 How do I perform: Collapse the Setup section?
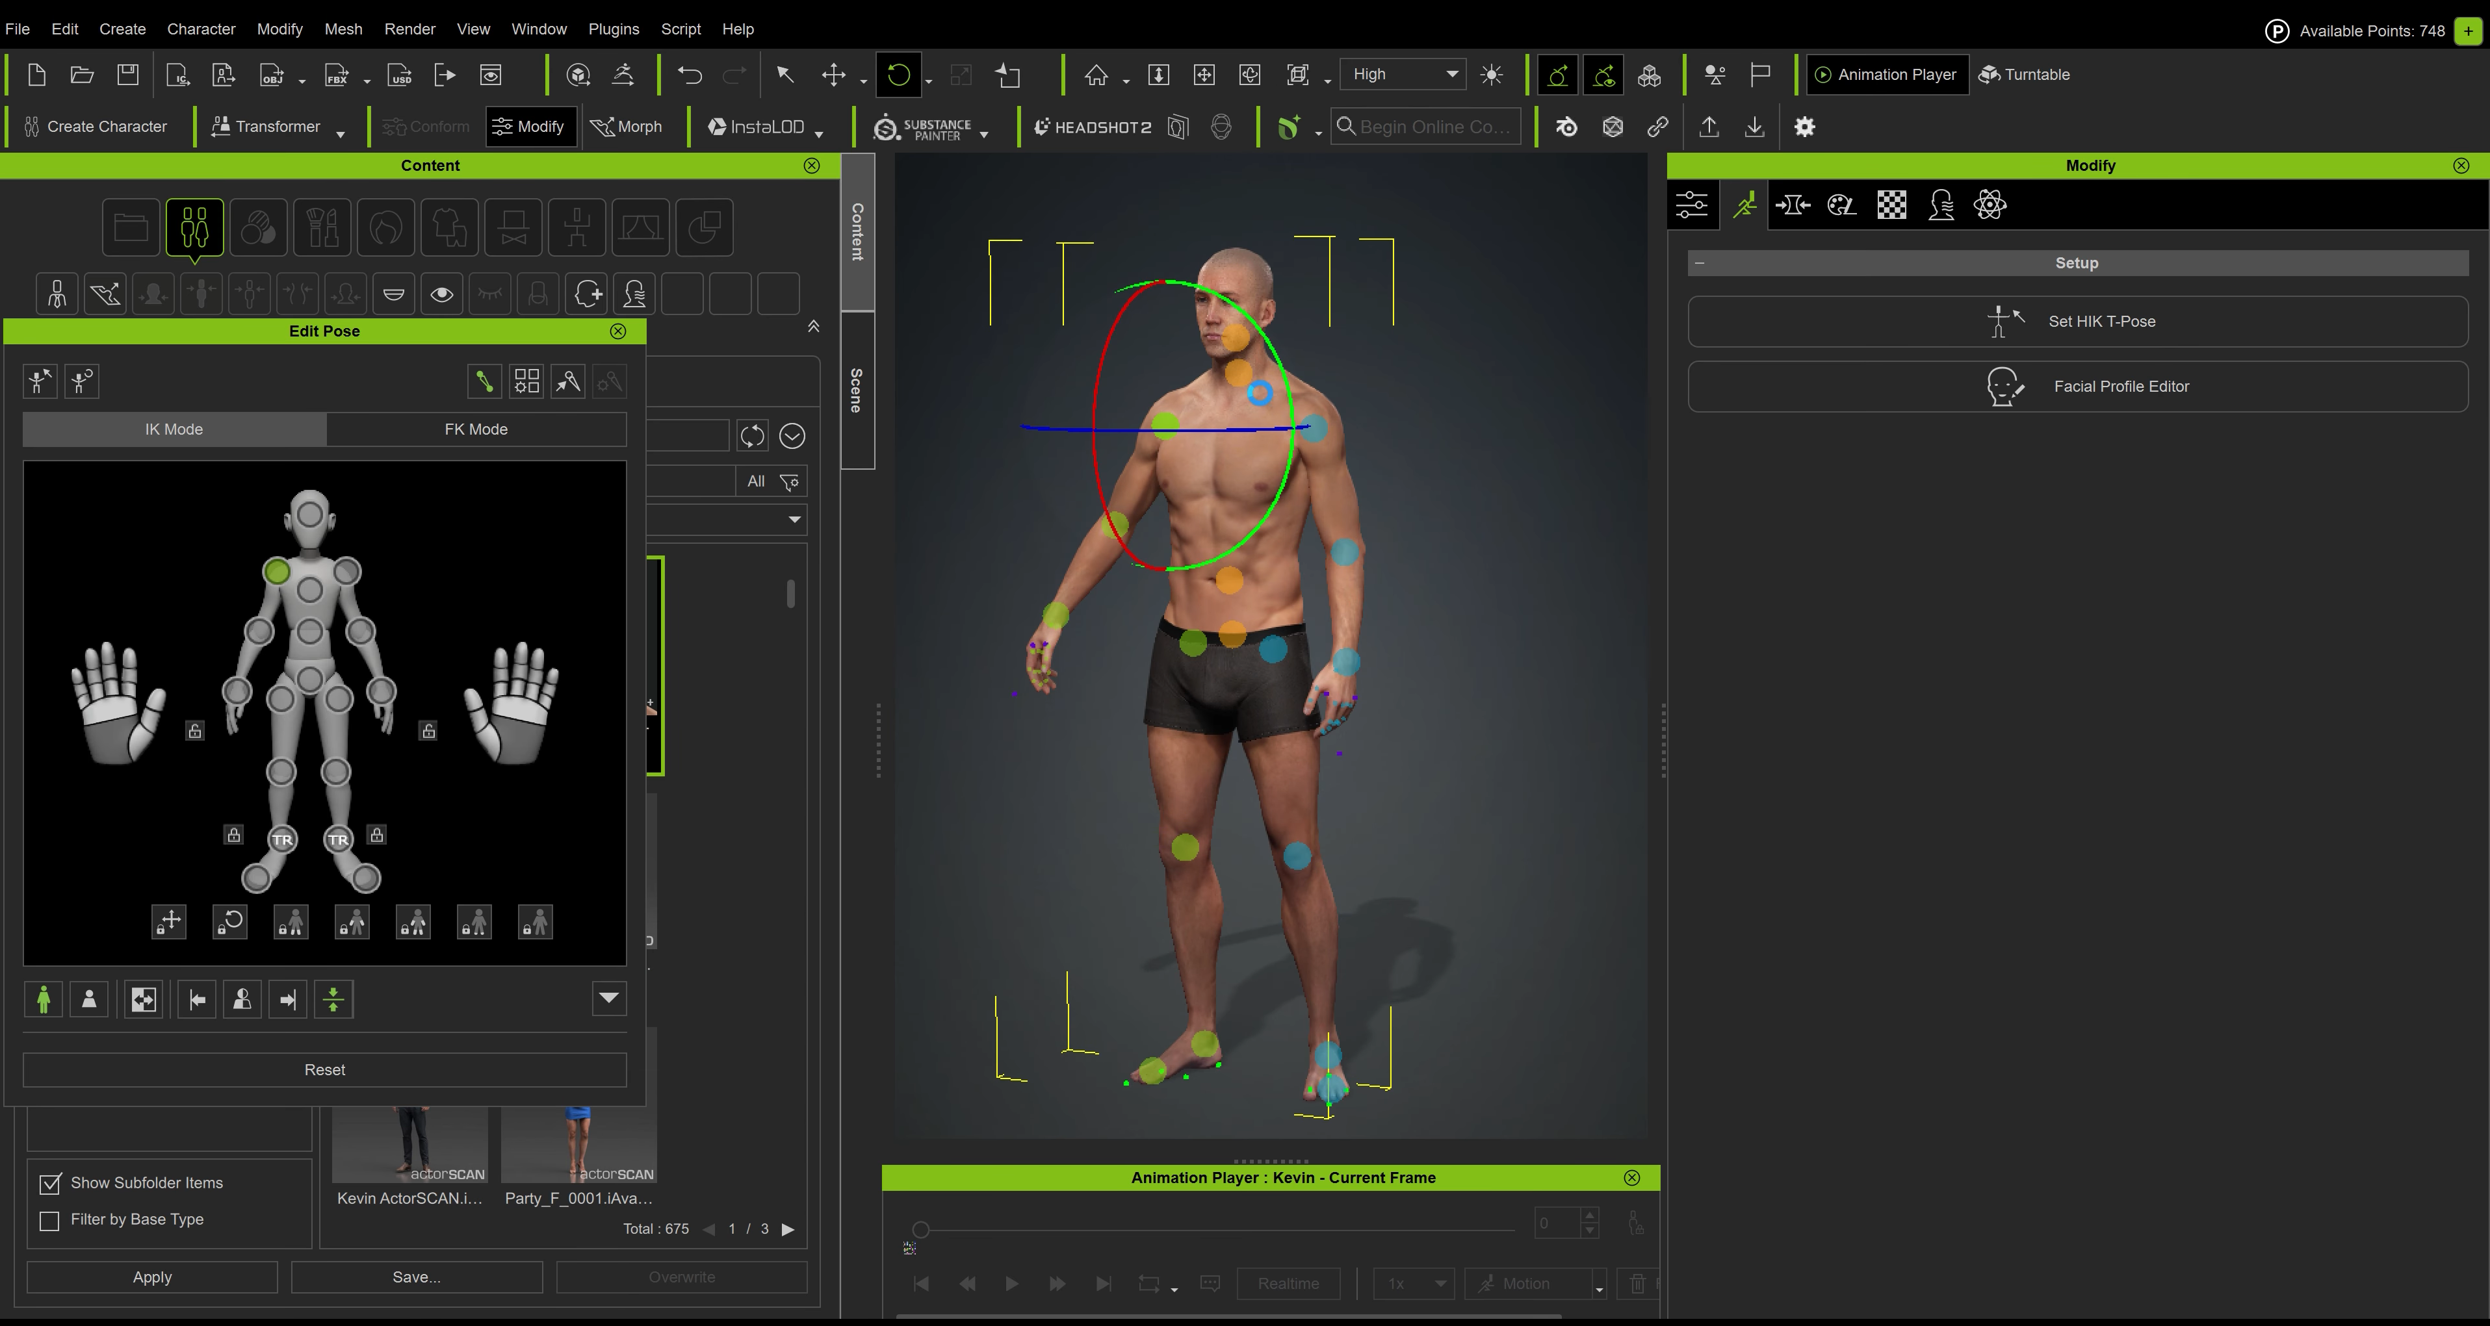[1700, 263]
